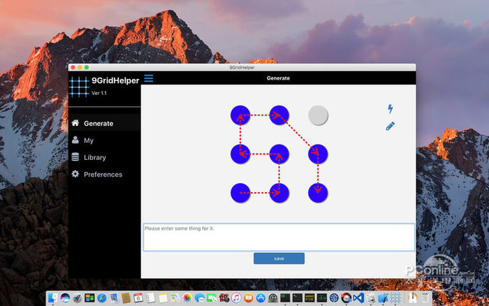
Task: Click the description text input field
Action: coord(279,237)
